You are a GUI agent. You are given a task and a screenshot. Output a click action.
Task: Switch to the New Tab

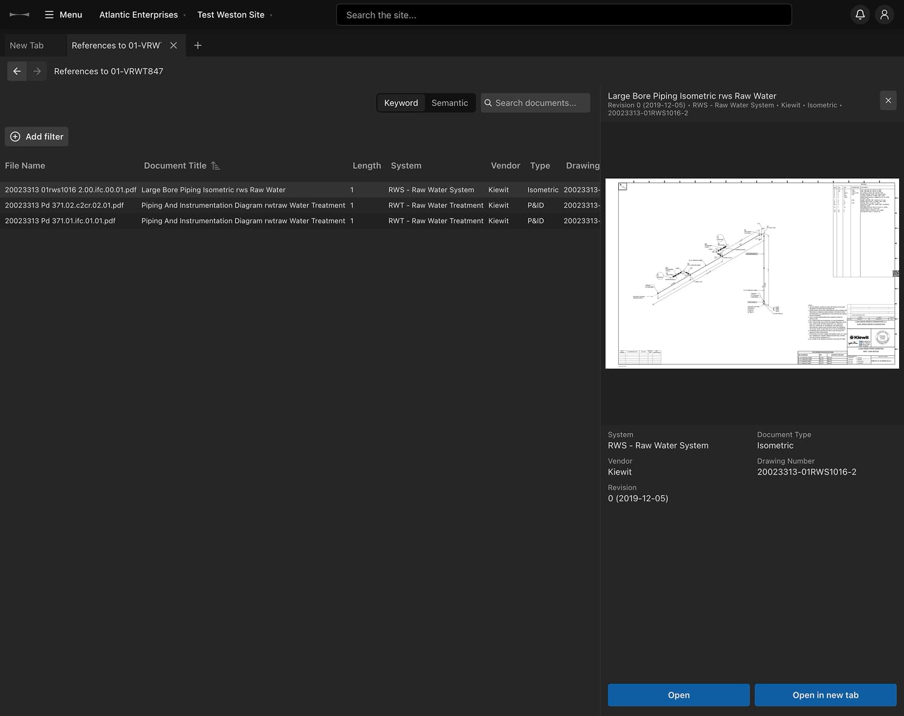point(26,45)
